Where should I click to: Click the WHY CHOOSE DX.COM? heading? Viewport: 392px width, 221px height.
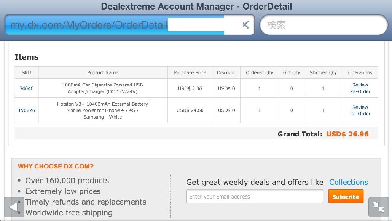[x=56, y=166]
